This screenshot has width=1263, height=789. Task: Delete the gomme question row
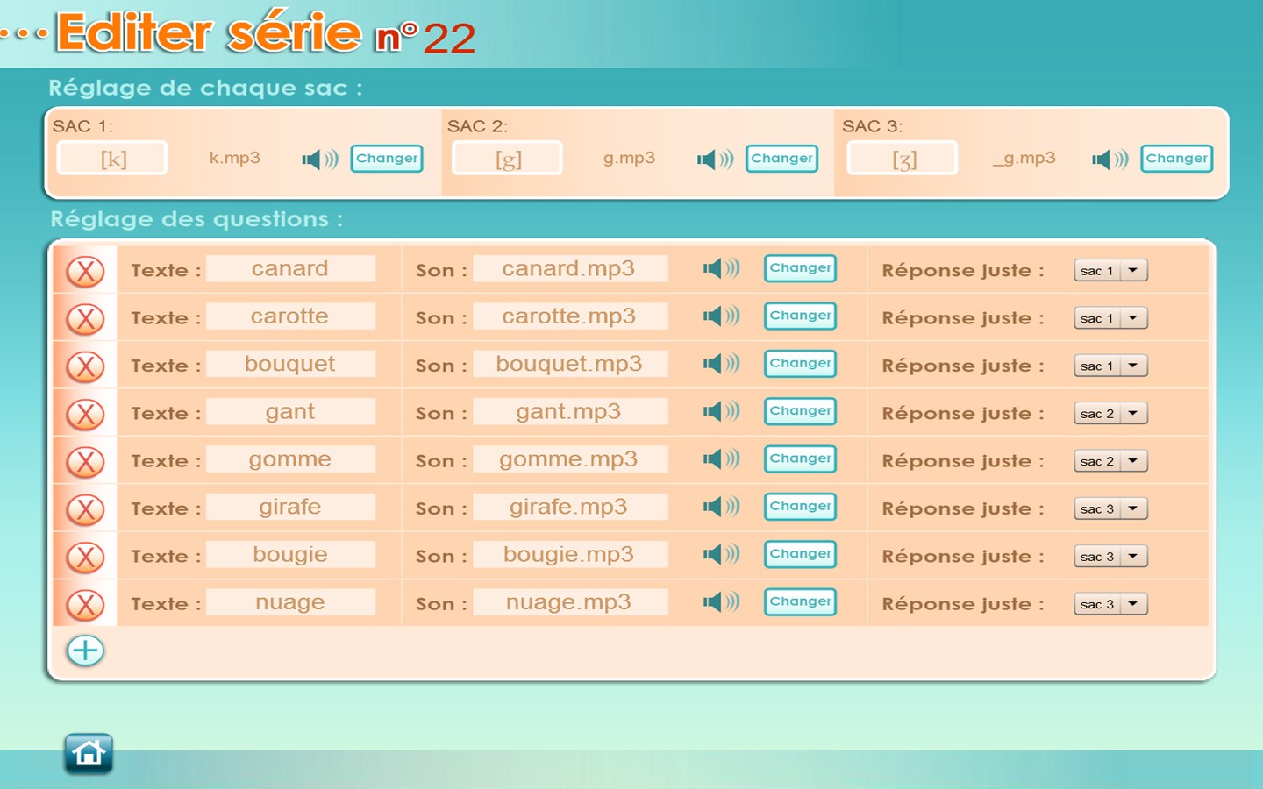[86, 461]
